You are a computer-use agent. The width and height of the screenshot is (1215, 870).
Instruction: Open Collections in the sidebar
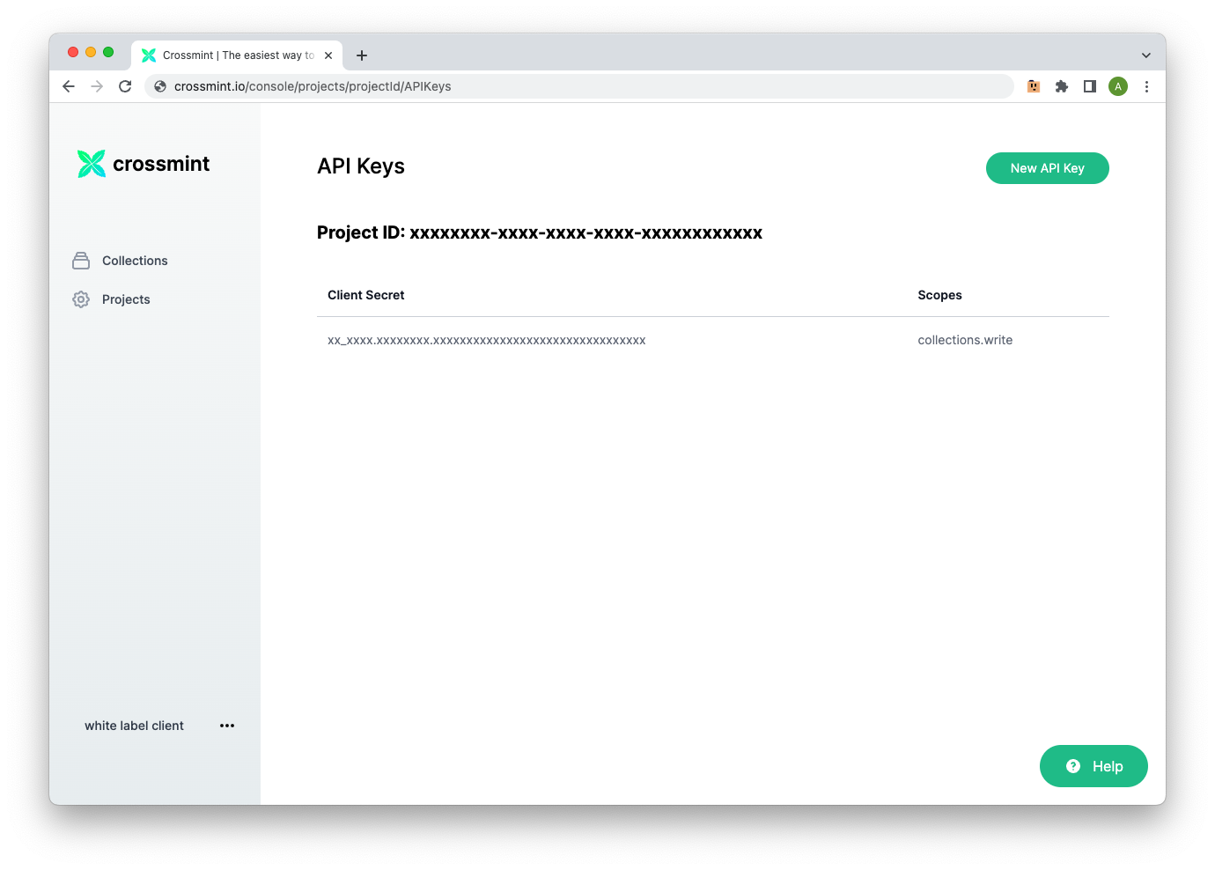[135, 261]
